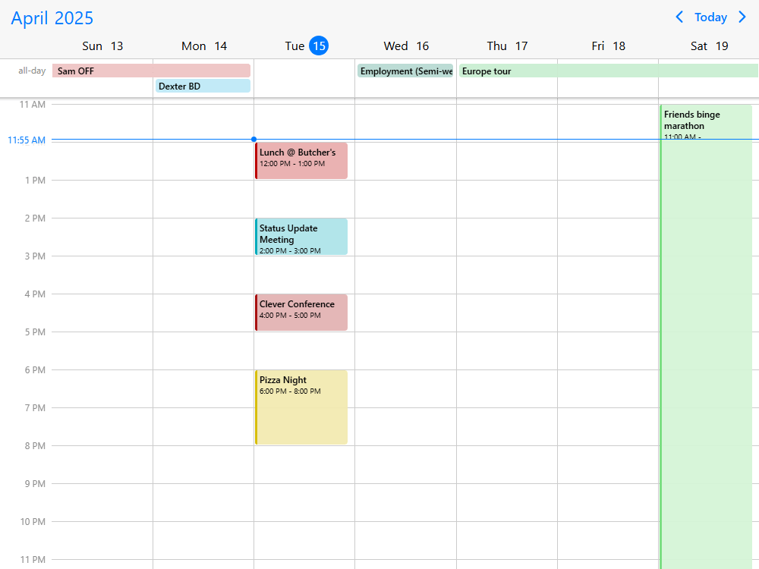
Task: Click the 11 AM time label
Action: [x=33, y=104]
